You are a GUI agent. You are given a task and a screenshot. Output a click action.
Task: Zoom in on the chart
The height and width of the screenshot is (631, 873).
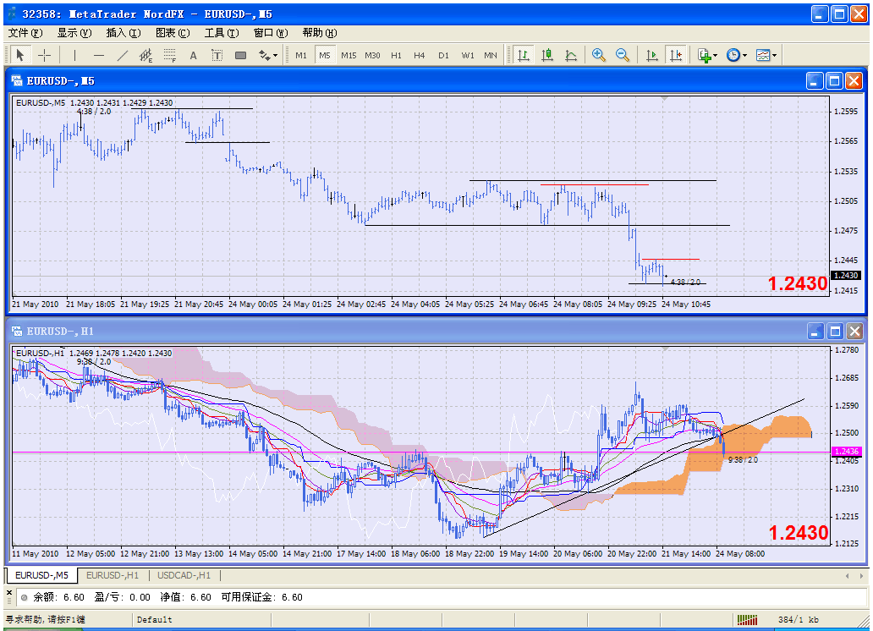pyautogui.click(x=599, y=55)
